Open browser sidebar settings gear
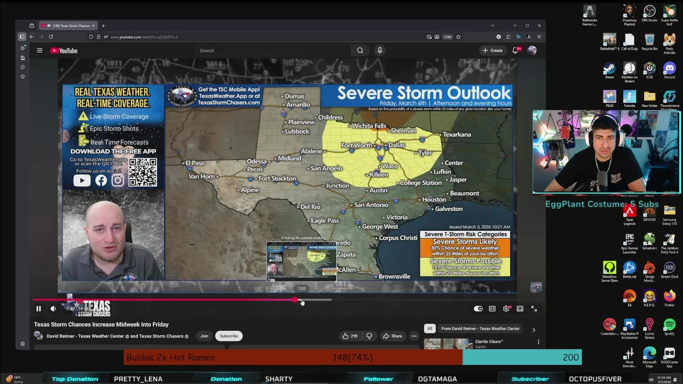Viewport: 683px width, 384px height. click(22, 344)
